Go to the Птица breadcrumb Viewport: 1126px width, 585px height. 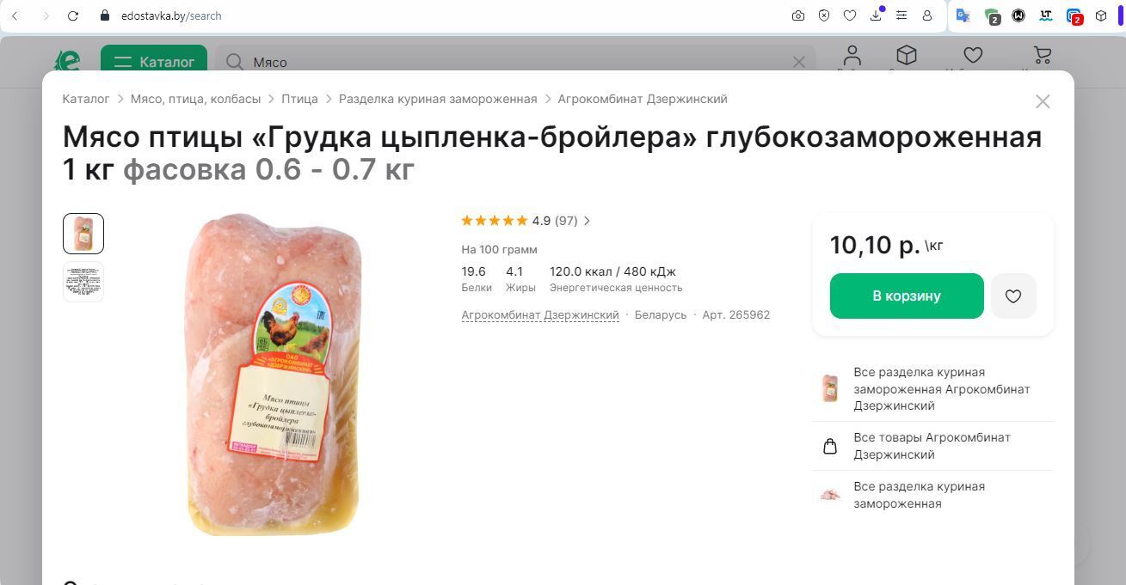(x=299, y=99)
